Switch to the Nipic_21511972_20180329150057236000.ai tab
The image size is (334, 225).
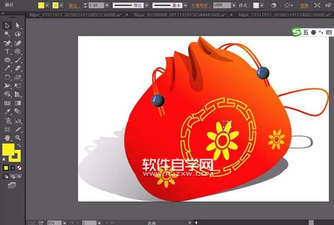(x=77, y=15)
